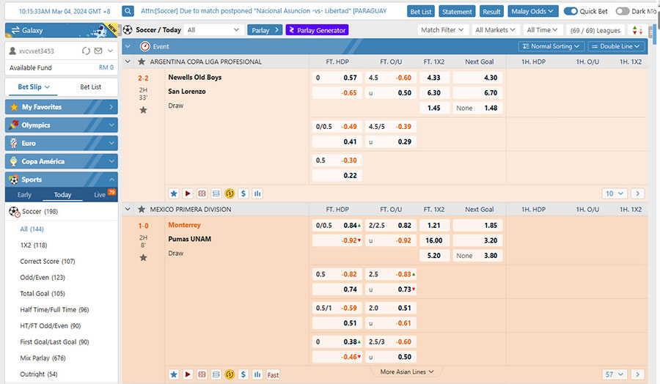Refresh the account balance icon
660x384 pixels.
point(86,51)
